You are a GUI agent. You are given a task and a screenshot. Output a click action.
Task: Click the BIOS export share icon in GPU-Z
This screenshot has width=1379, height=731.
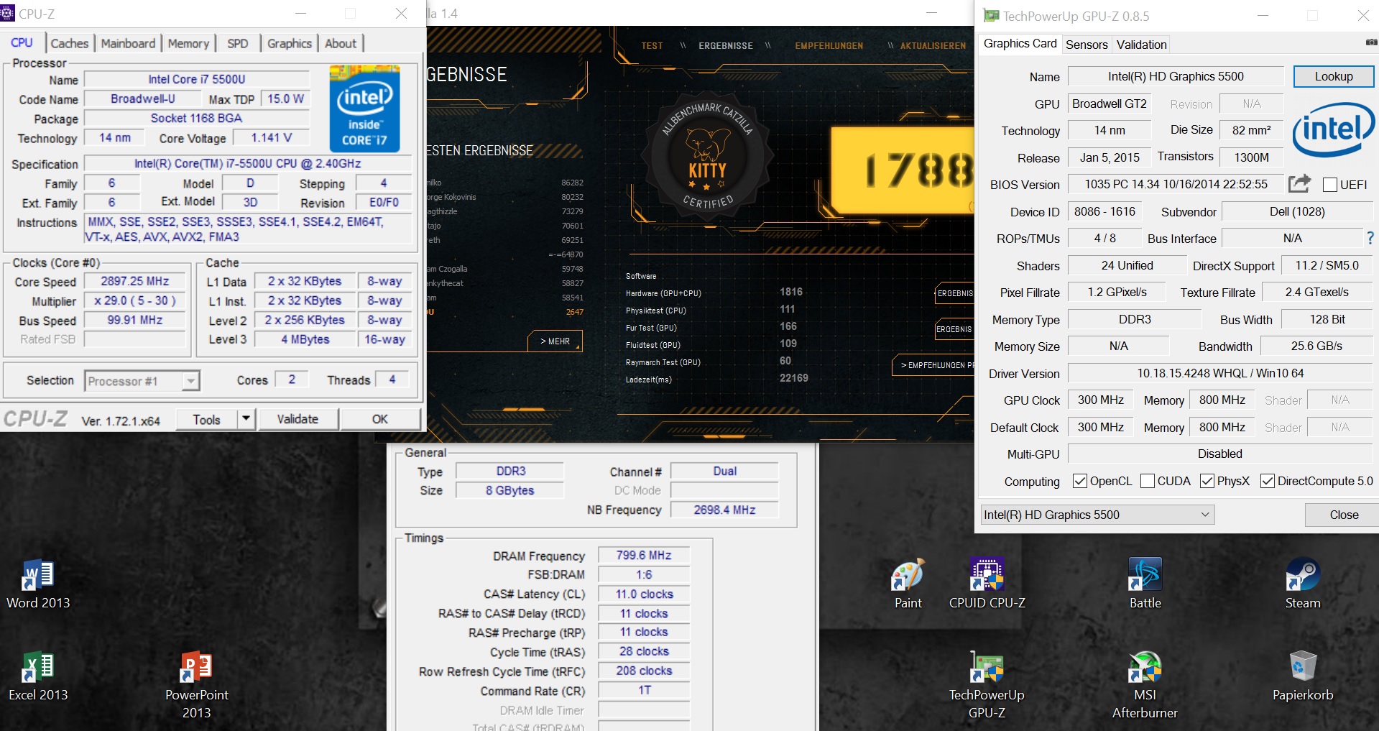pos(1299,184)
